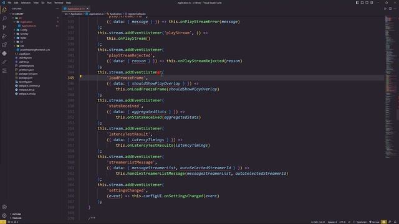Screen dimensions: 399x224
Task: Close the Application.ts editor tab
Action: pos(88,9)
